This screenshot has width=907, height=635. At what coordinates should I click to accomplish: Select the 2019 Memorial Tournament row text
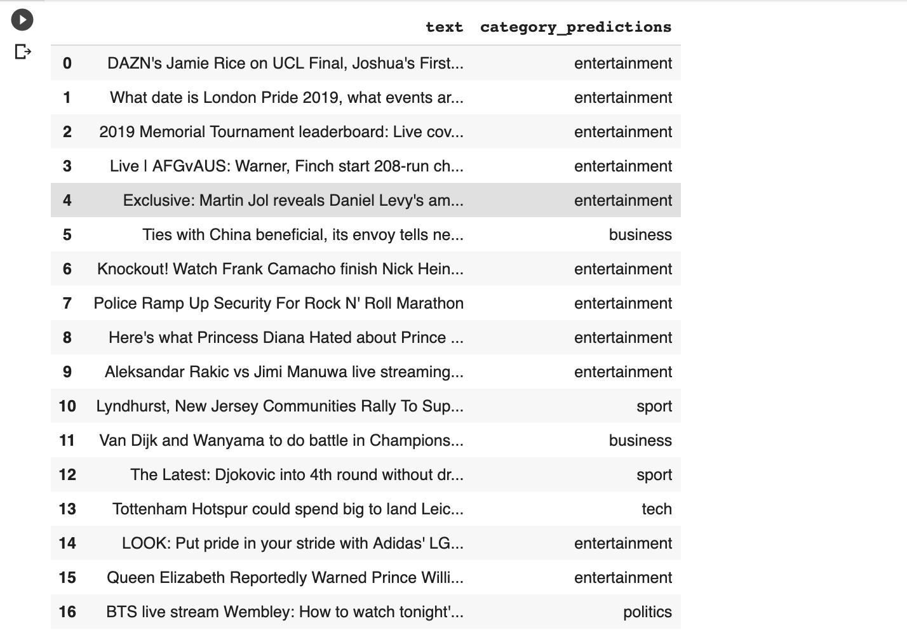(x=281, y=132)
